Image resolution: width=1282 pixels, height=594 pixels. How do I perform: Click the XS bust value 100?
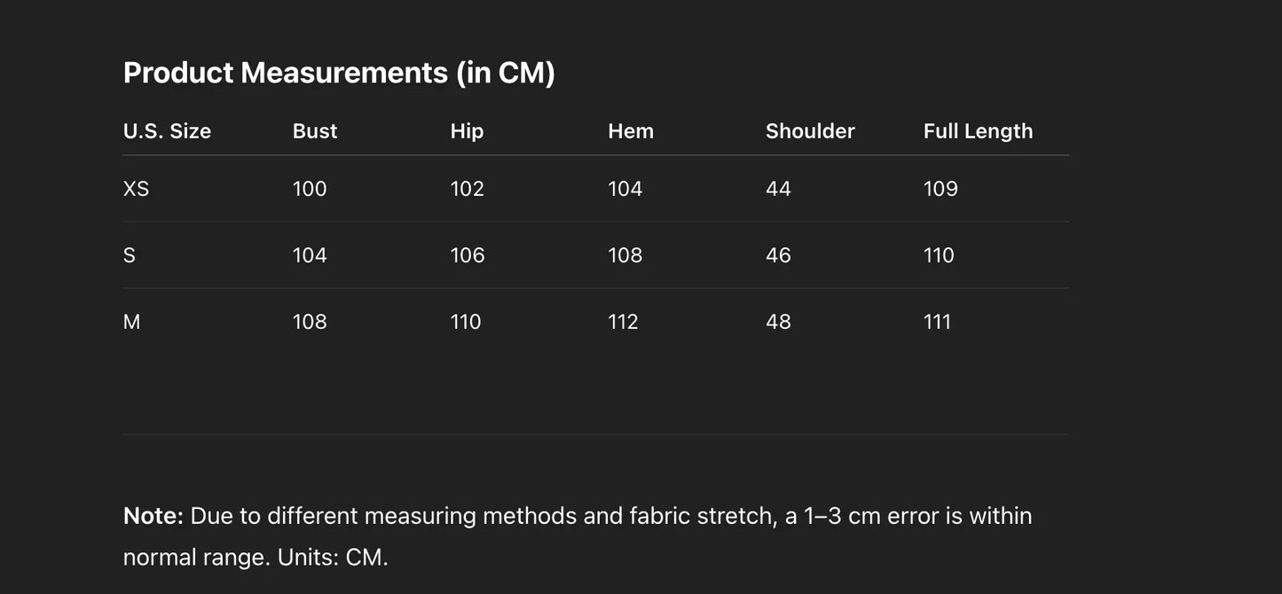(310, 189)
